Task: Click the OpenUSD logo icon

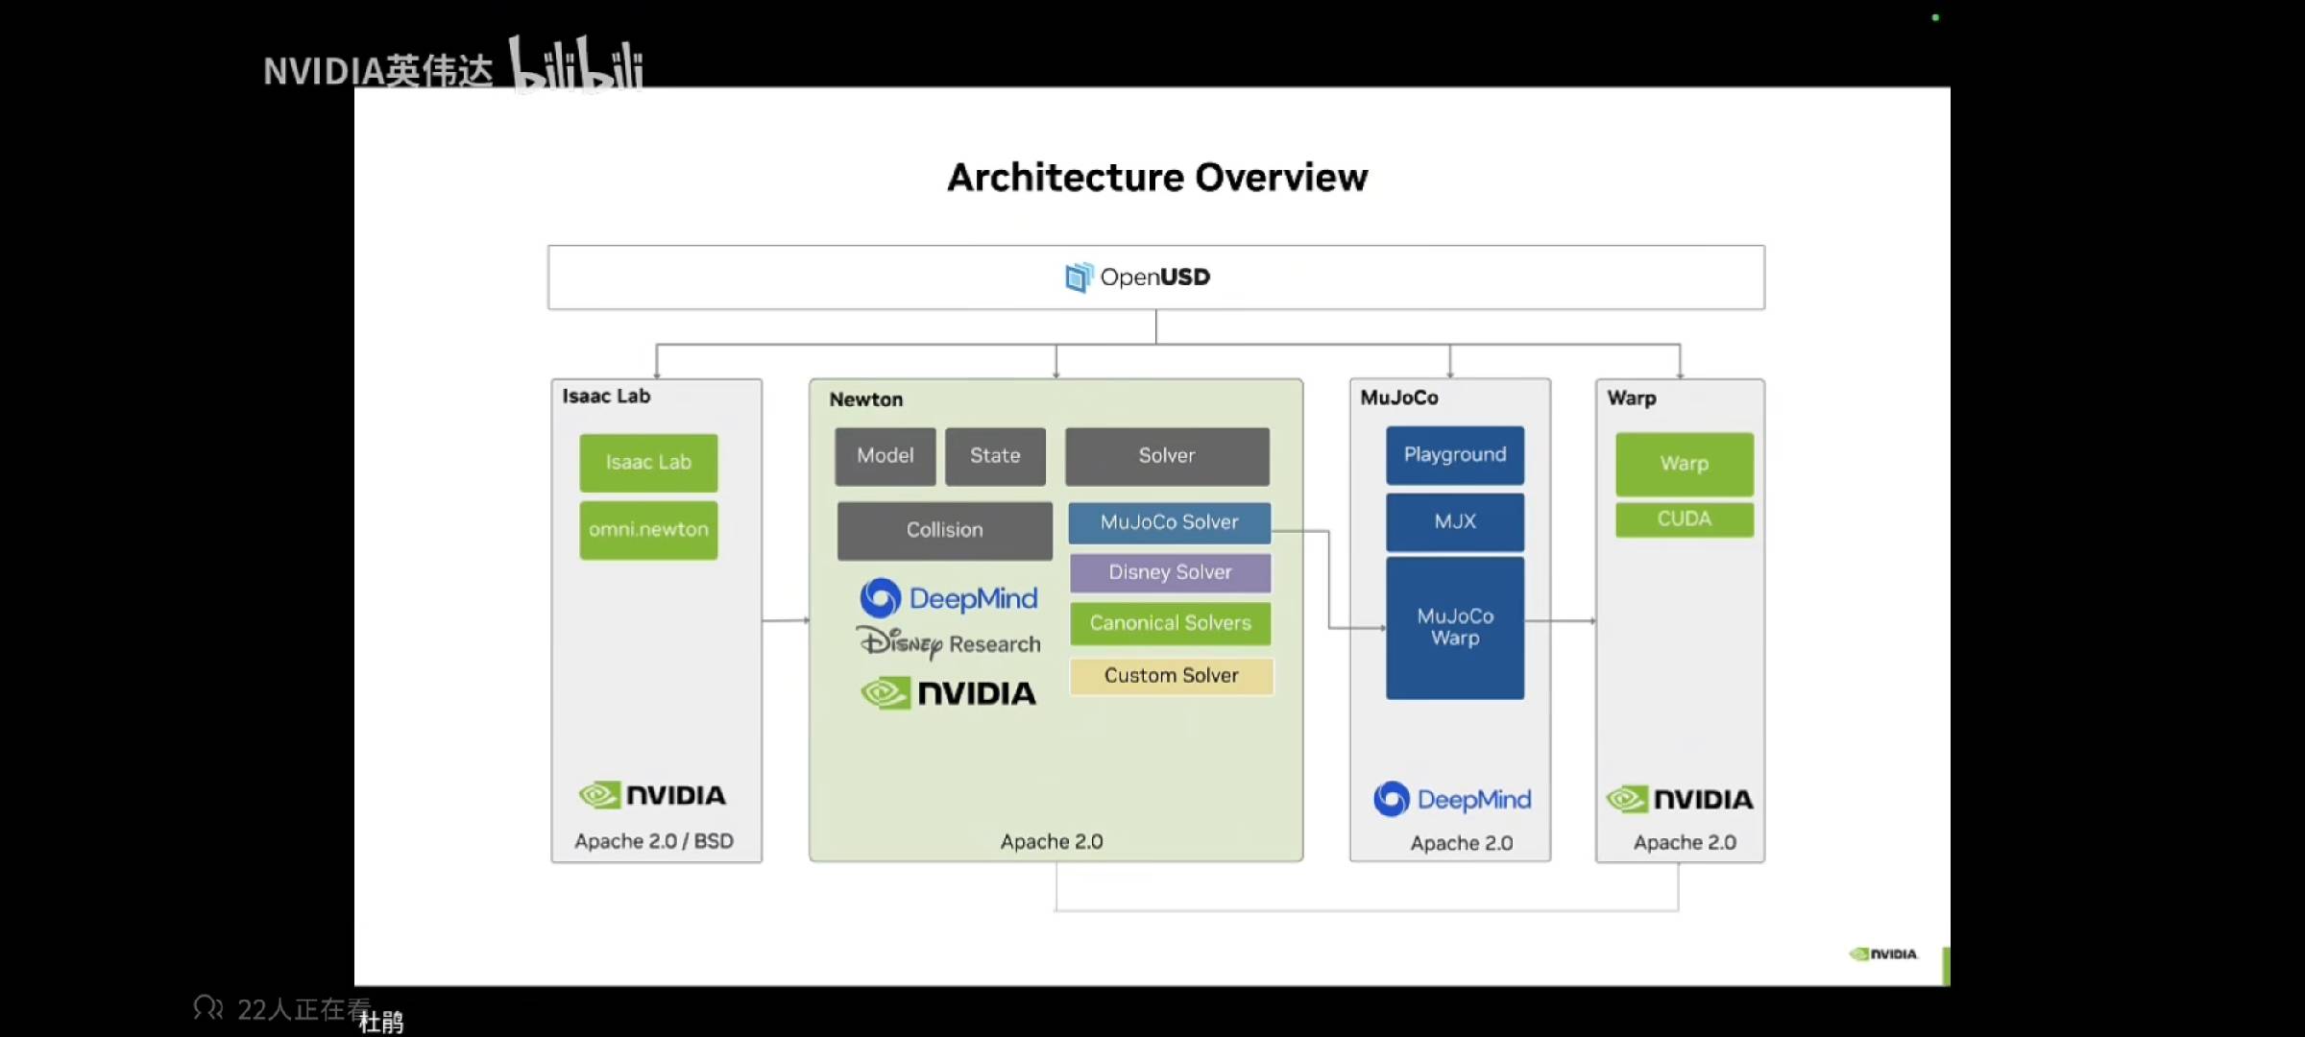Action: (x=1079, y=277)
